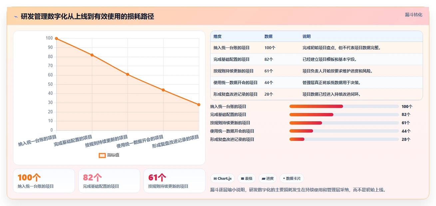Click the 使用统一数据开会的项目 cell in the table
The width and height of the screenshot is (436, 206).
click(x=235, y=83)
